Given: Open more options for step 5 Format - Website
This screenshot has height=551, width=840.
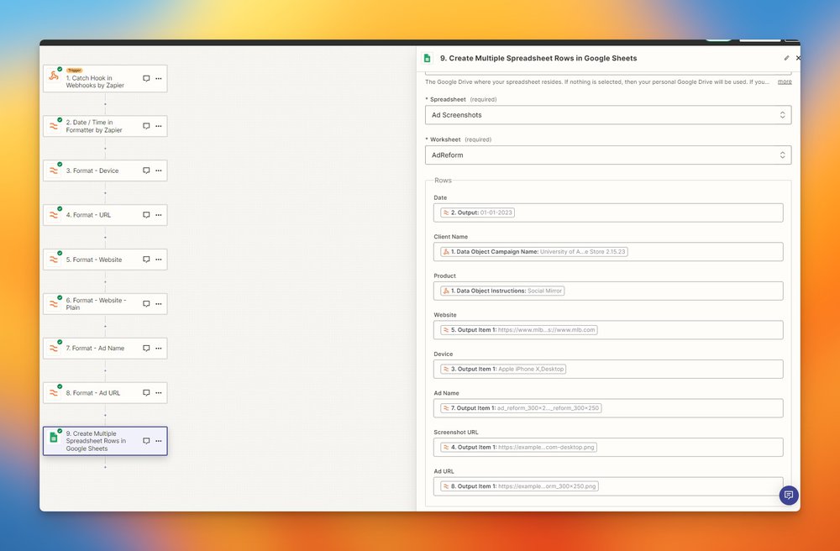Looking at the screenshot, I should (x=159, y=260).
